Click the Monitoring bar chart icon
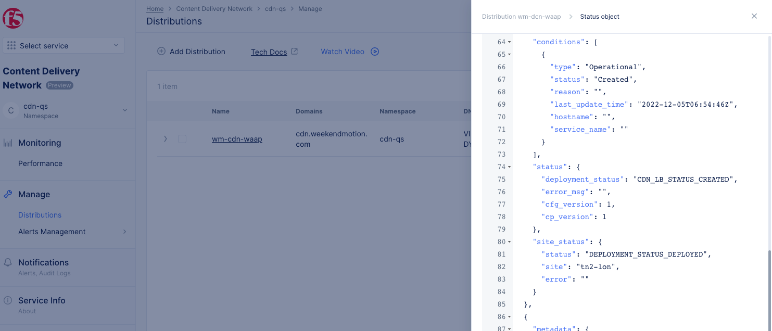This screenshot has height=331, width=772. [x=8, y=143]
